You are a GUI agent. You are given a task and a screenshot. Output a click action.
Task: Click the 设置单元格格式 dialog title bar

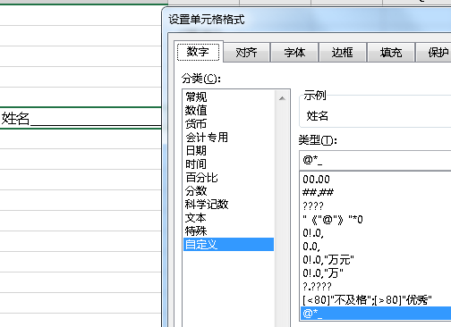307,20
